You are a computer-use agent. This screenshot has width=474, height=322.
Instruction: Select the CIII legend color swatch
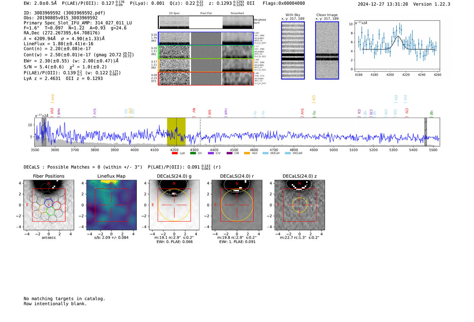point(230,153)
